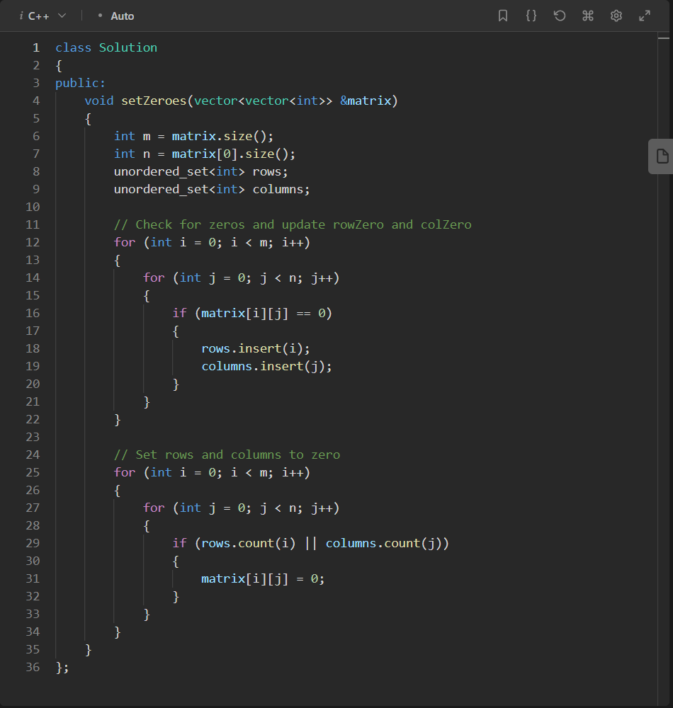Screen dimensions: 673x708
Task: Click line number 12 in the gutter
Action: tap(33, 242)
